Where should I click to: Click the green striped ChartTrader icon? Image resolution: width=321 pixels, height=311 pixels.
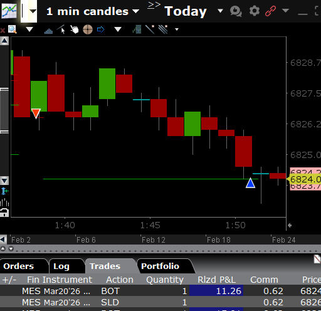pyautogui.click(x=137, y=29)
